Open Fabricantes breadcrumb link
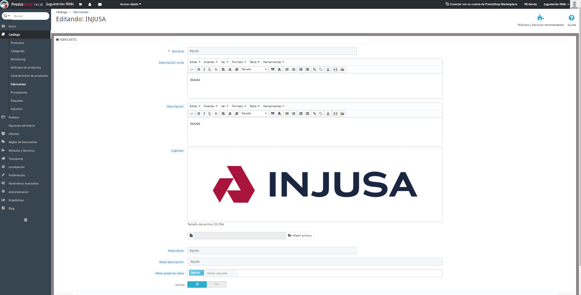Viewport: 581px width, 295px height. click(81, 12)
